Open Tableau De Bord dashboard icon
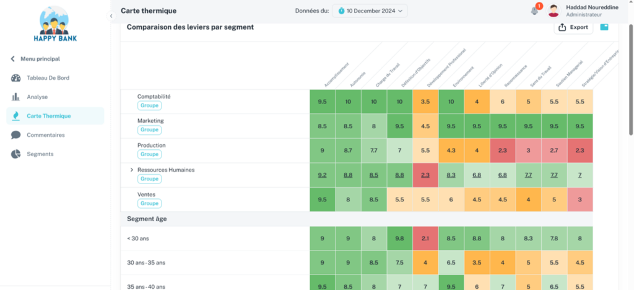Screen dimensions: 634x290 tap(15, 78)
